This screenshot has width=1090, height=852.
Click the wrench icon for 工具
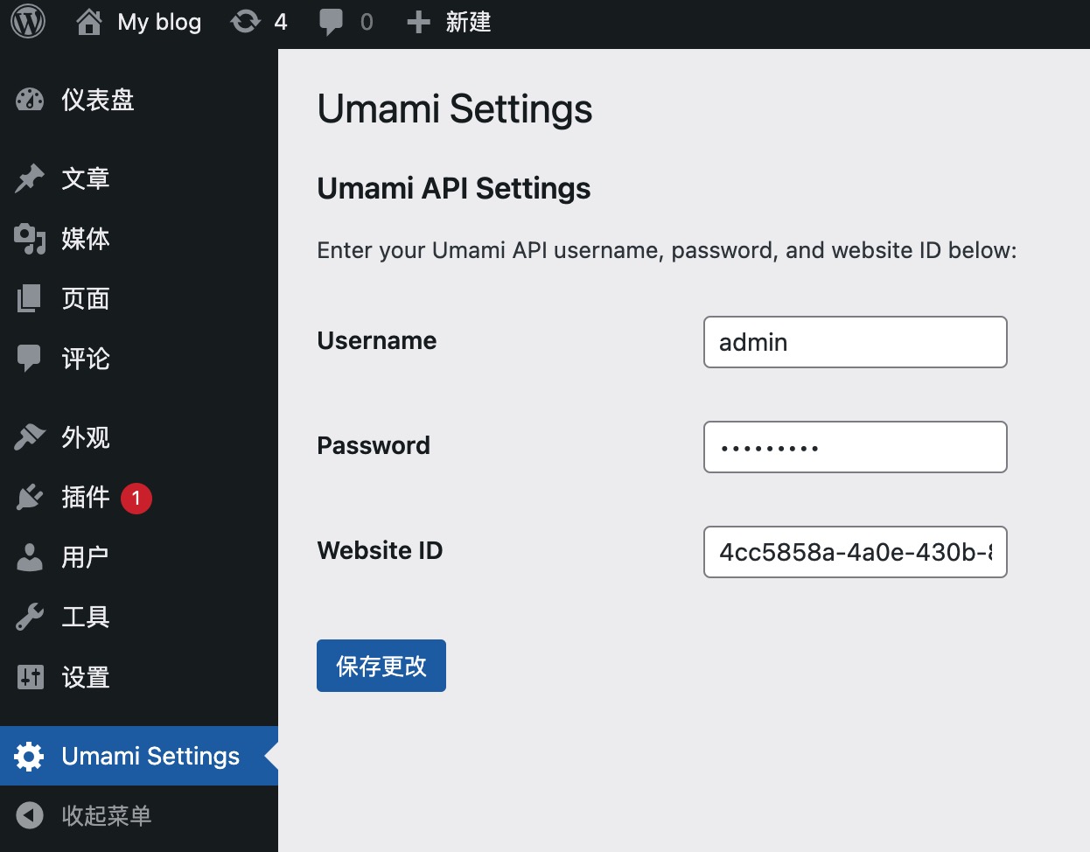click(30, 618)
